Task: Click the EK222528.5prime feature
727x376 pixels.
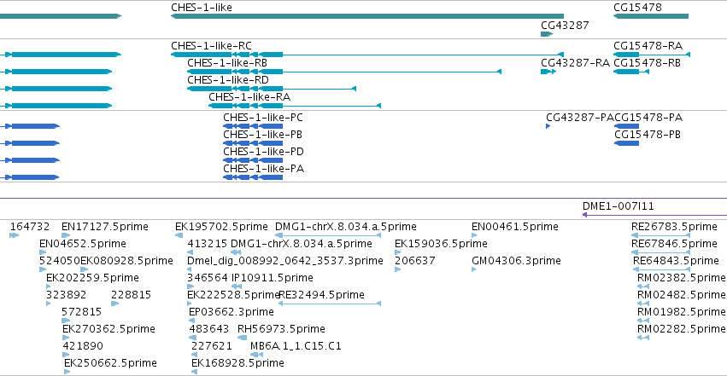Action: (x=189, y=304)
